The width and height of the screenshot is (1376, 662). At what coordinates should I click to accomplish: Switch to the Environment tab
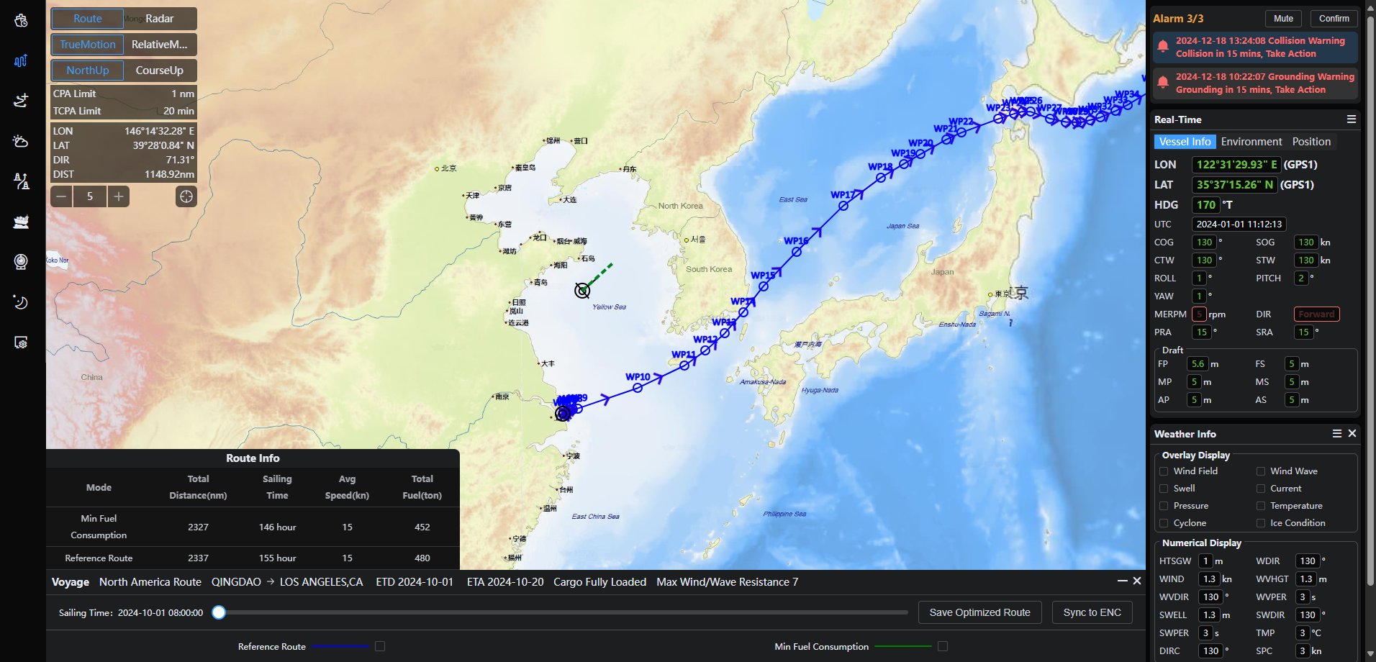click(1251, 142)
